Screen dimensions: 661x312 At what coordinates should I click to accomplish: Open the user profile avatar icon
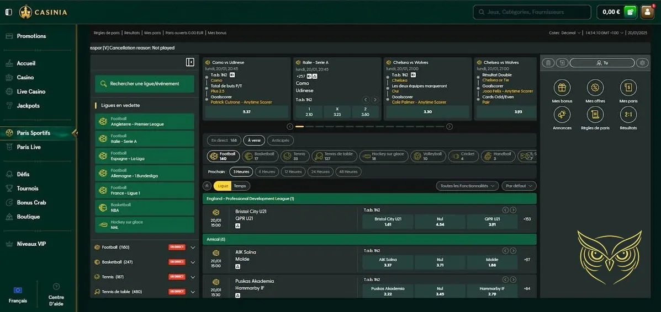click(x=647, y=12)
